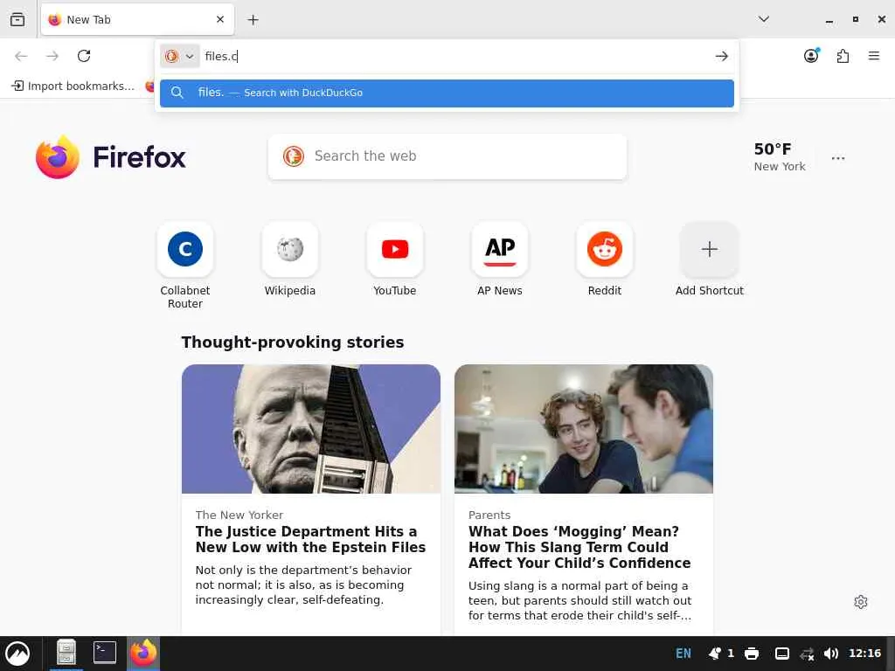This screenshot has height=671, width=895.
Task: Close the New Tab tab
Action: click(x=220, y=19)
